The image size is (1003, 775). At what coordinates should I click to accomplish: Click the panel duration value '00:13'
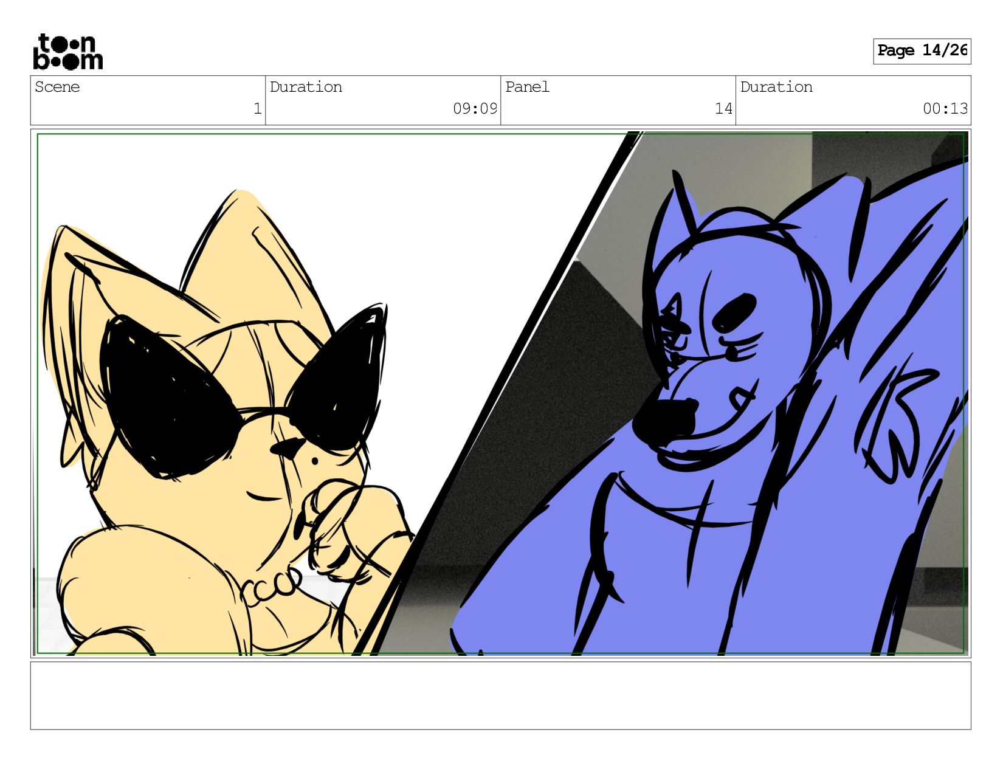[945, 109]
